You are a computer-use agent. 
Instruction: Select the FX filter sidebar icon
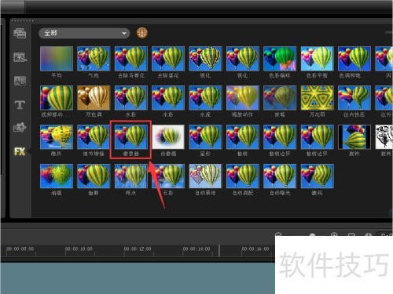[20, 151]
